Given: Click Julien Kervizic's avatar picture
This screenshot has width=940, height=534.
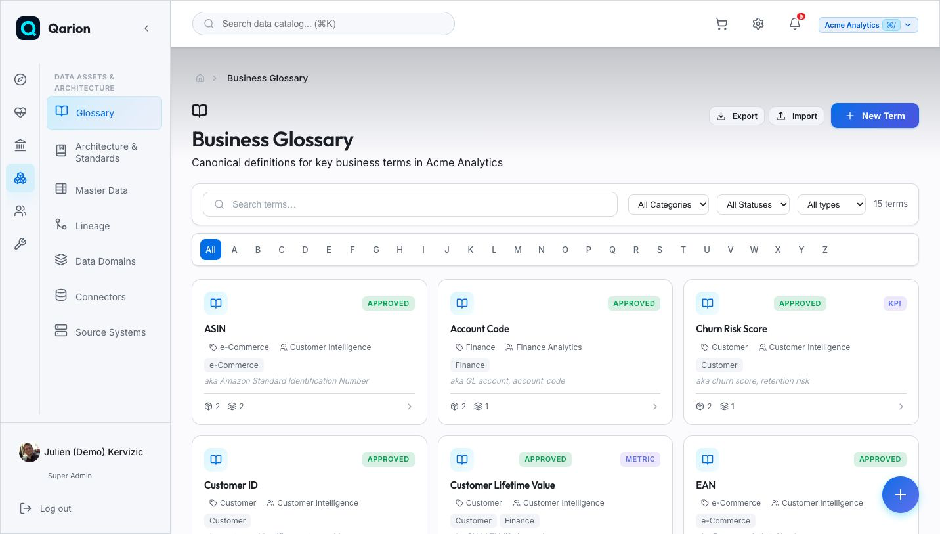Looking at the screenshot, I should click(30, 452).
